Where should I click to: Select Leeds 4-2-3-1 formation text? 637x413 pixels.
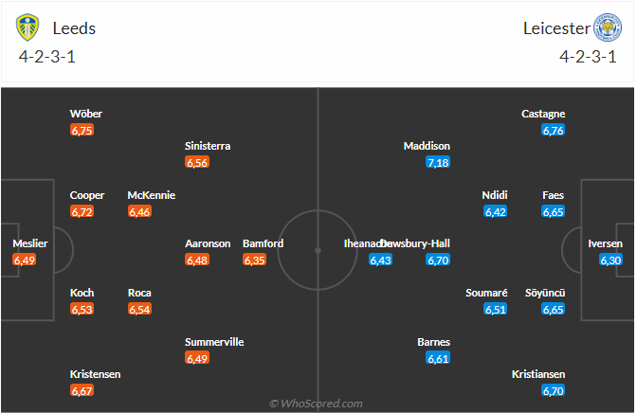47,55
